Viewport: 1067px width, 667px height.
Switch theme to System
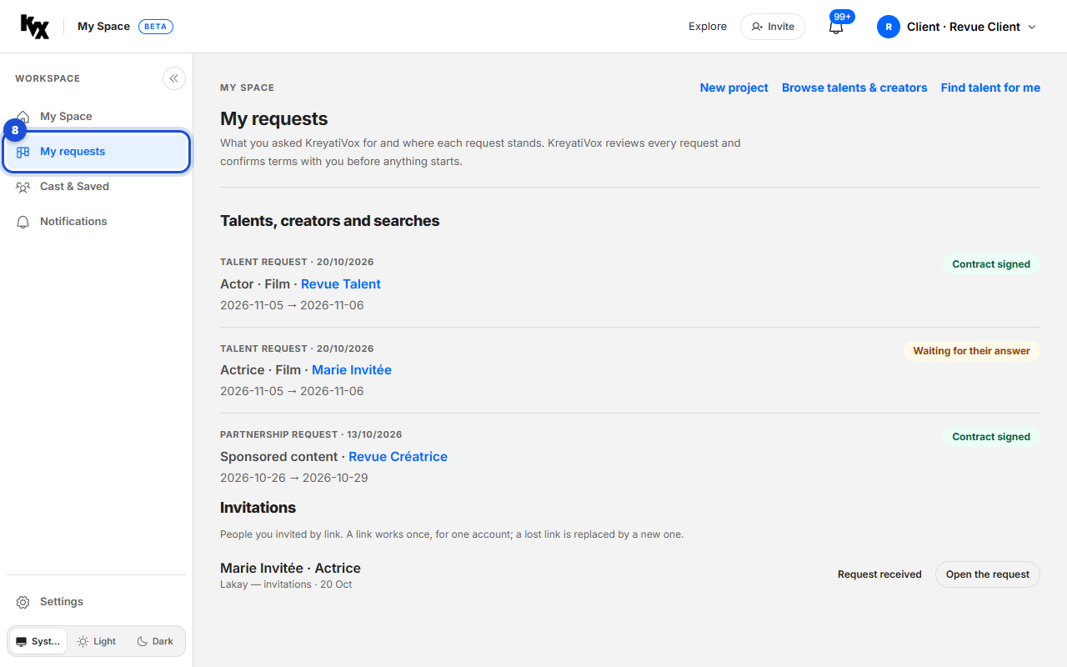tap(38, 641)
